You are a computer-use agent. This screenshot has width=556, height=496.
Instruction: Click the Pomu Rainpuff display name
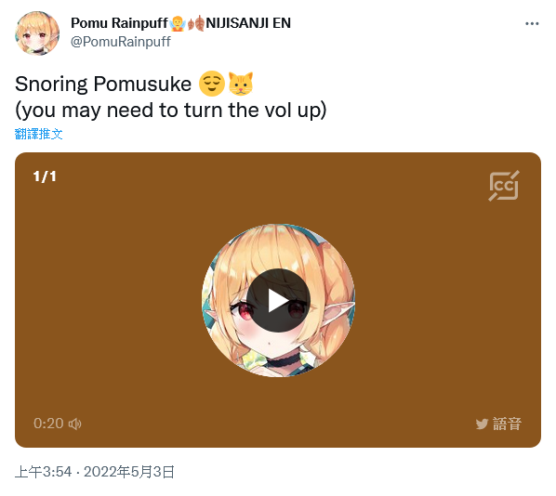119,23
